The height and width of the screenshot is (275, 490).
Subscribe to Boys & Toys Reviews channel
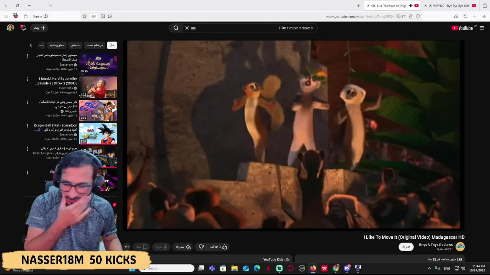coord(406,247)
